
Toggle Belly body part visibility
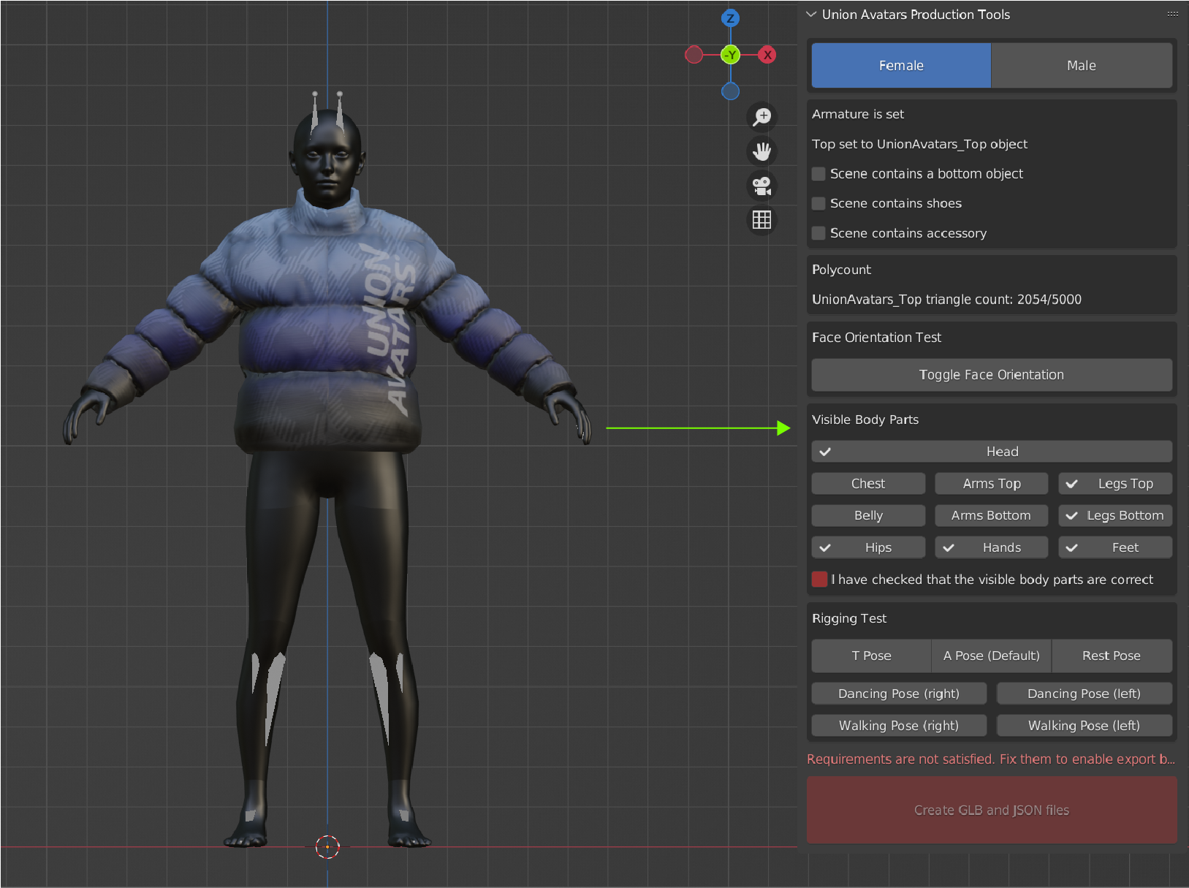click(868, 515)
